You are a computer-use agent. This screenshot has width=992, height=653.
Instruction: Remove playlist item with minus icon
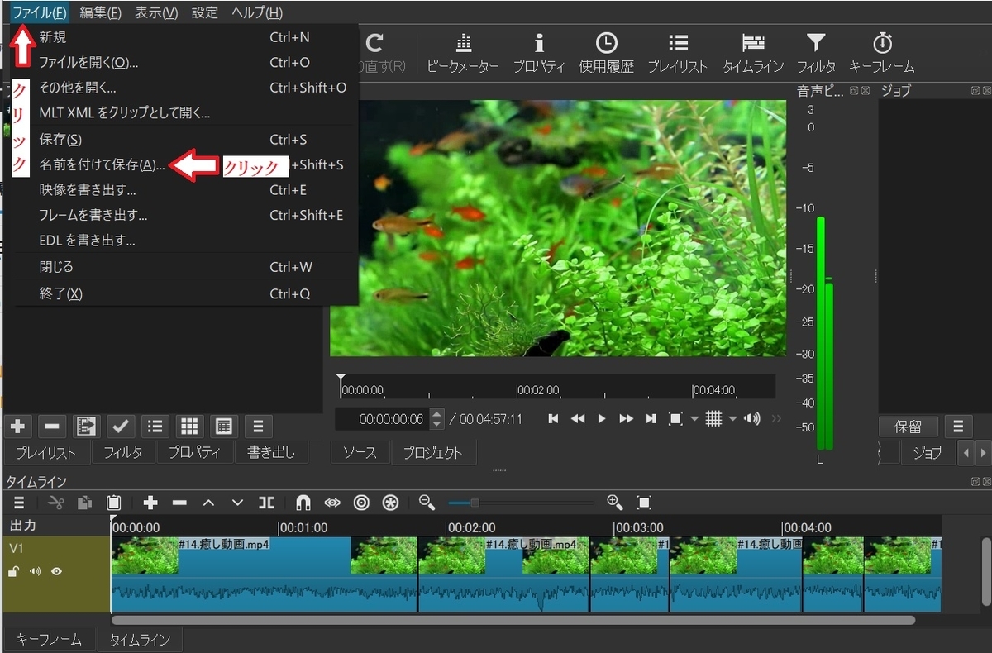tap(51, 427)
